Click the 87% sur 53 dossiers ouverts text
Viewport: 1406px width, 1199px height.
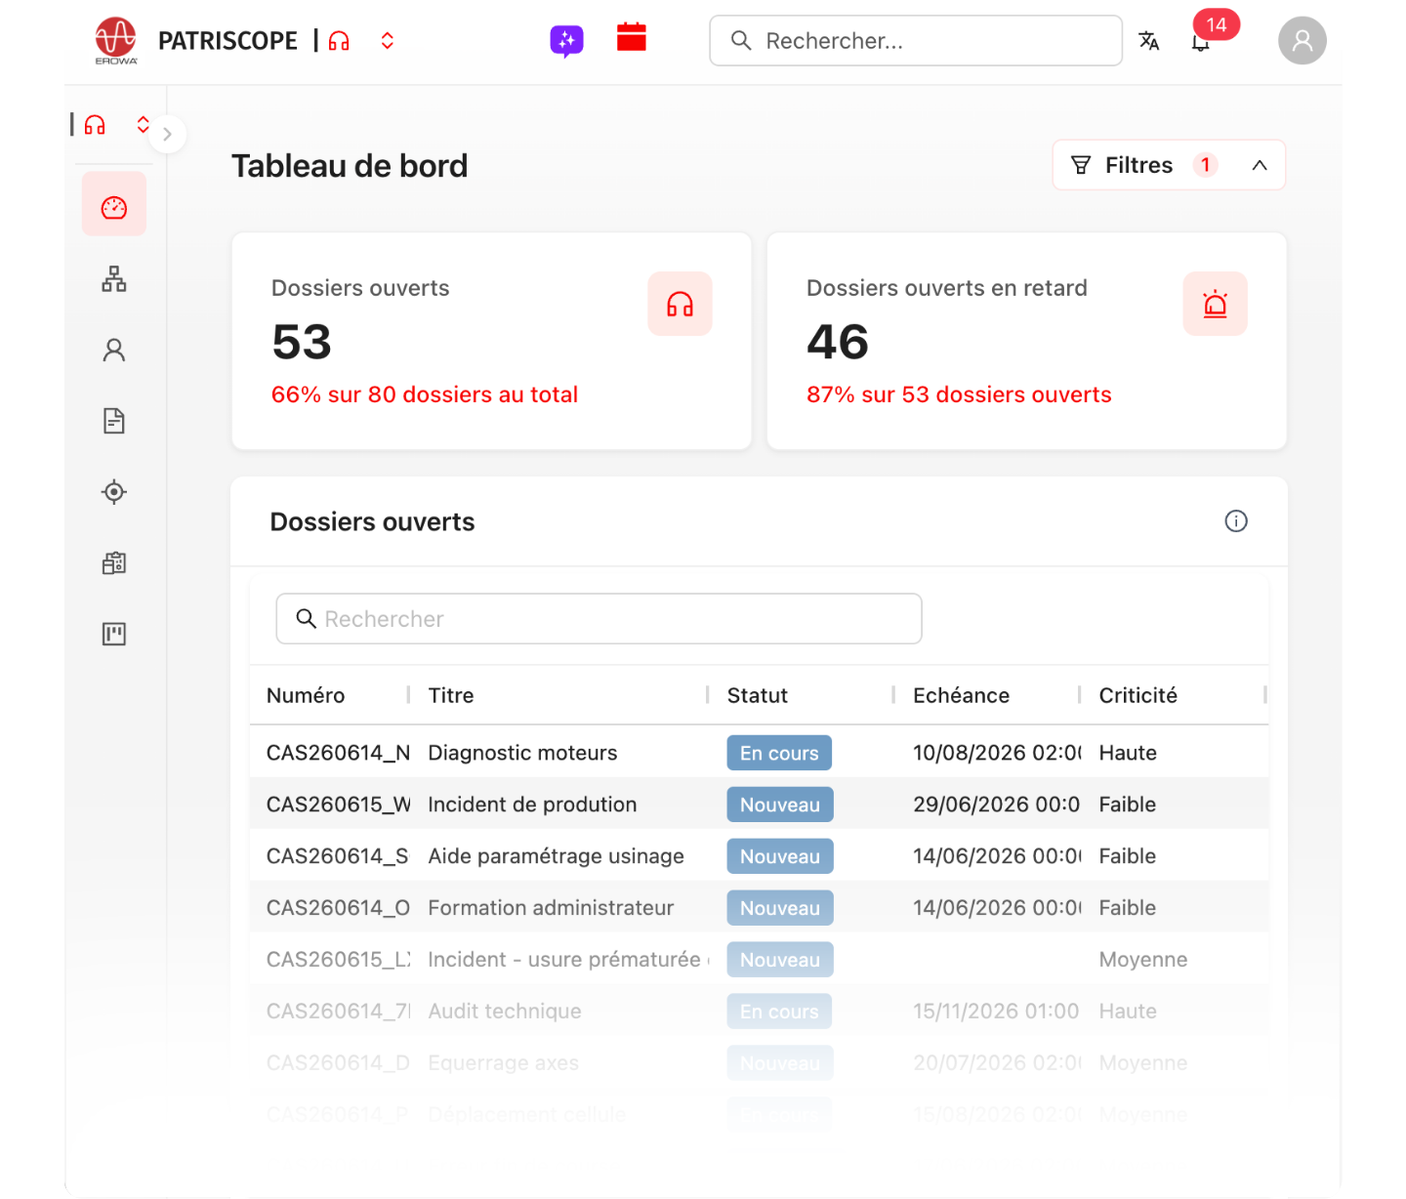coord(959,394)
